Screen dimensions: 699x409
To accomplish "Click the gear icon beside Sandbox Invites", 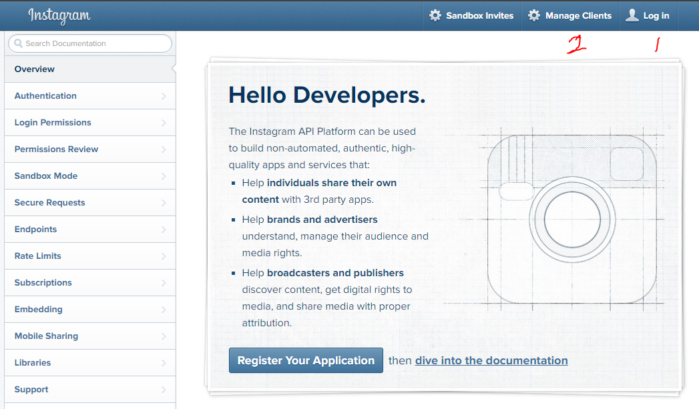I will [x=435, y=15].
